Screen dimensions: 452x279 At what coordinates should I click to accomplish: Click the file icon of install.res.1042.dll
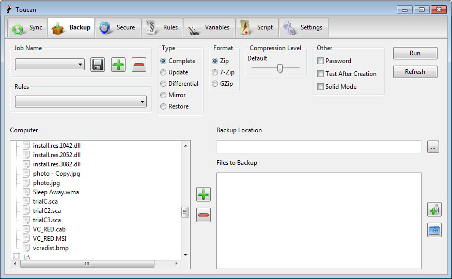pyautogui.click(x=26, y=146)
